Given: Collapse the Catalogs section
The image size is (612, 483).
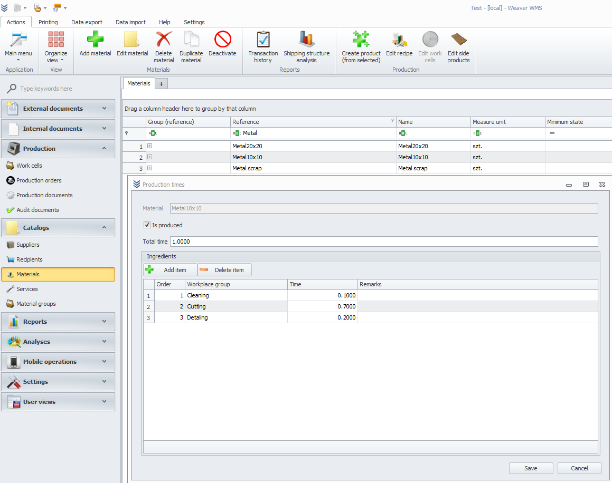Looking at the screenshot, I should (58, 228).
